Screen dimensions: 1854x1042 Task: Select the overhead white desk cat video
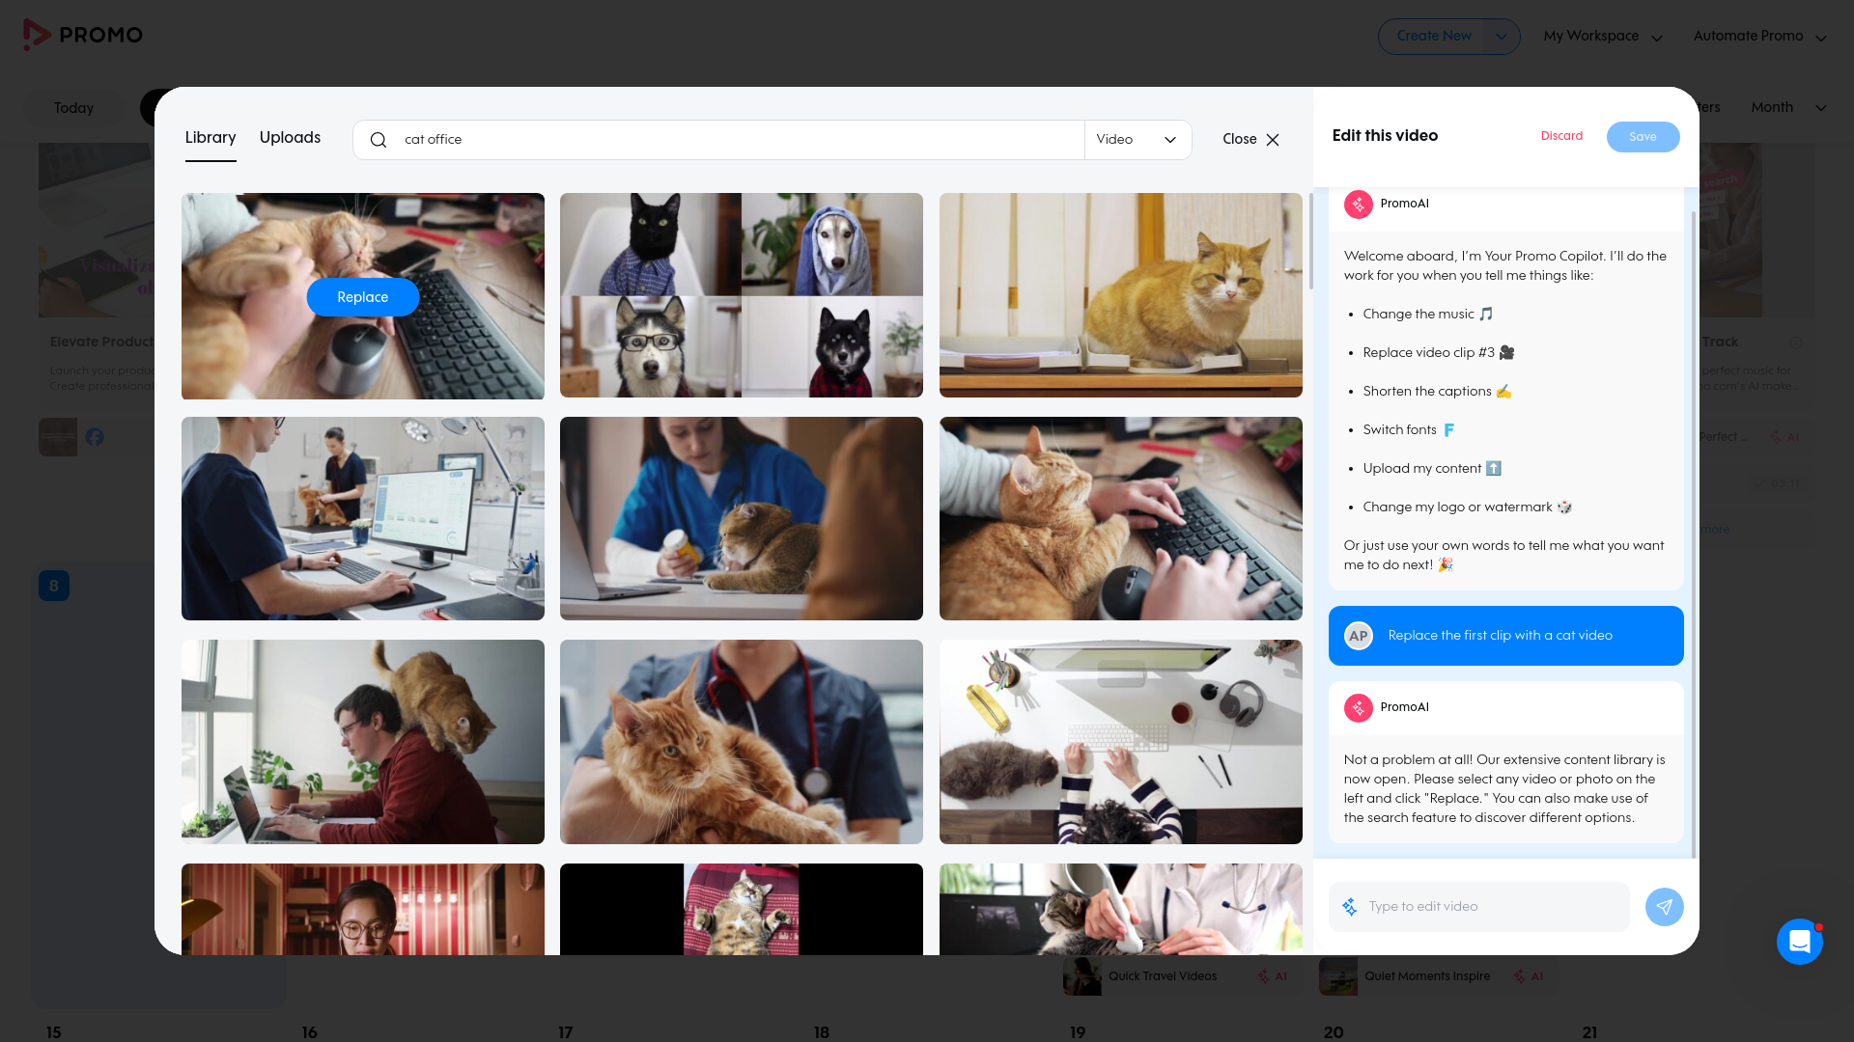tap(1120, 742)
